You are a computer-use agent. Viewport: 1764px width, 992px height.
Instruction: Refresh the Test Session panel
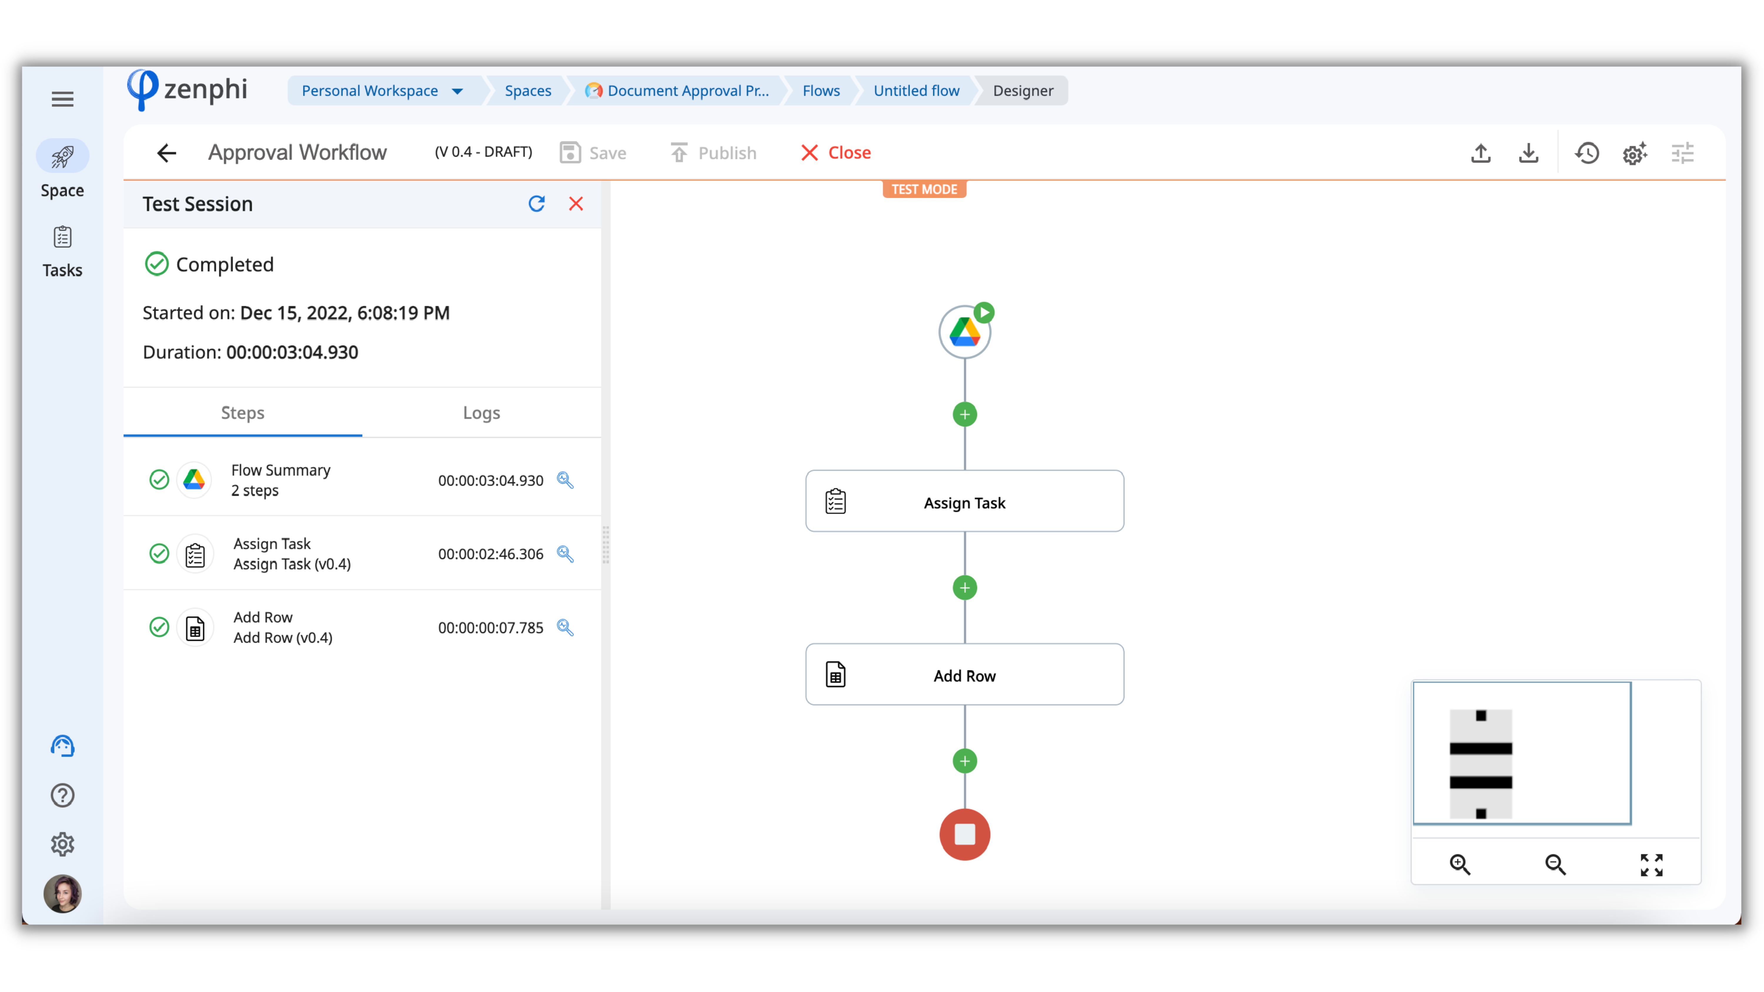point(536,203)
